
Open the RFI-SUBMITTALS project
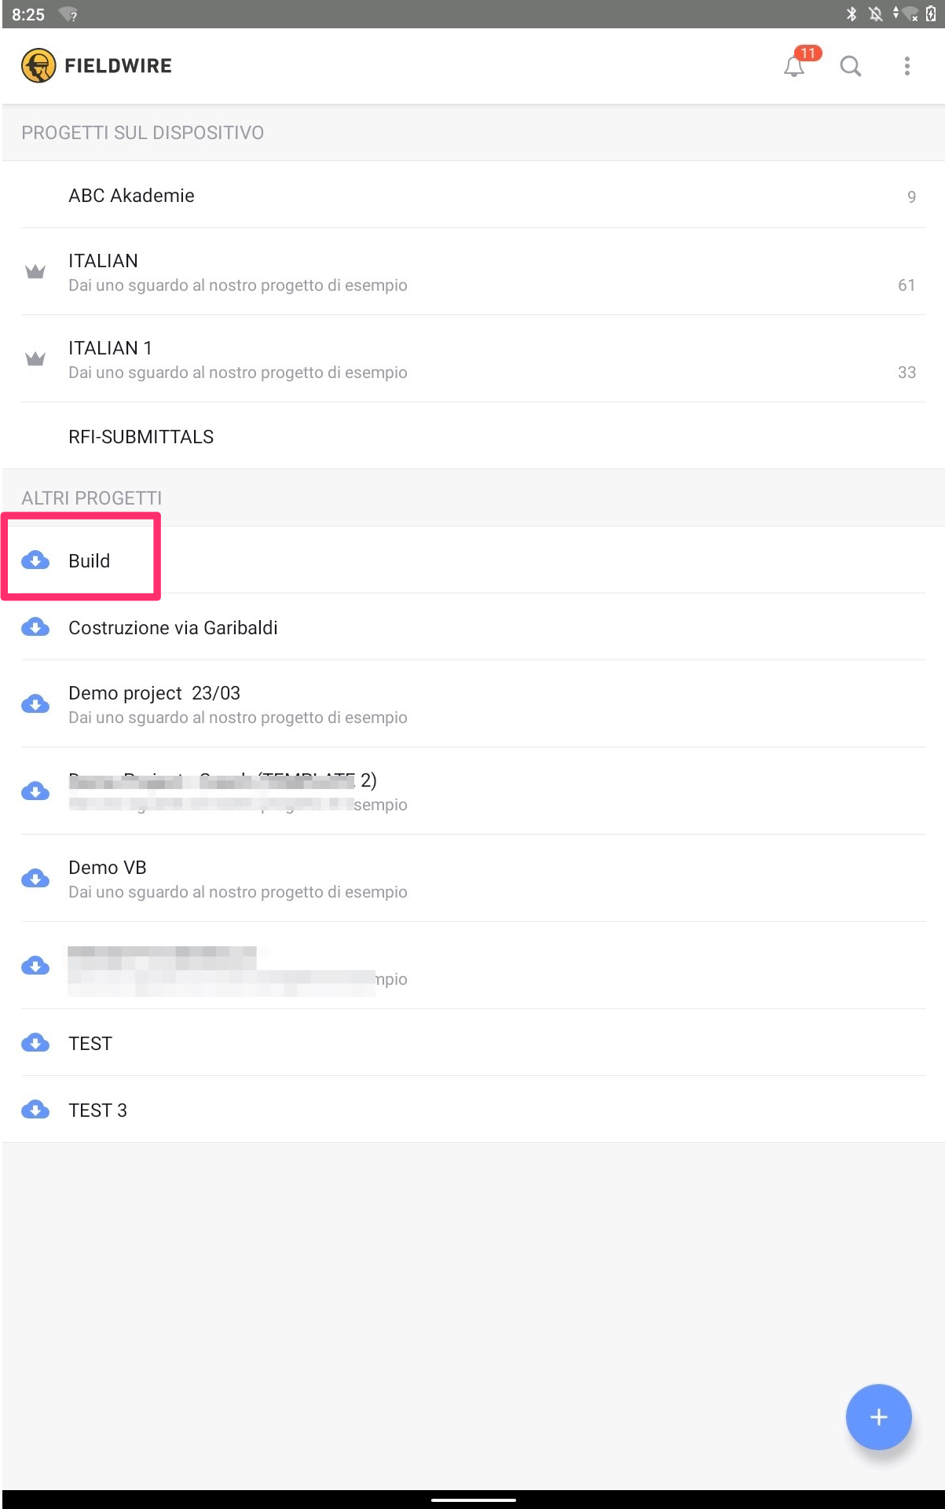pos(473,436)
